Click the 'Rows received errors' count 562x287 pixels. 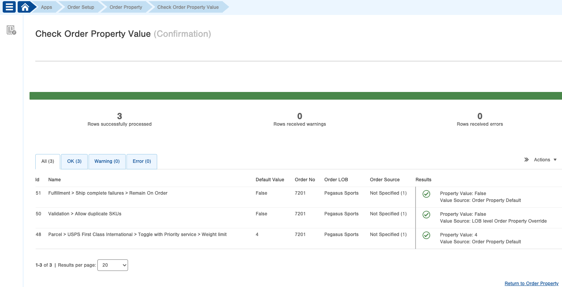point(480,116)
